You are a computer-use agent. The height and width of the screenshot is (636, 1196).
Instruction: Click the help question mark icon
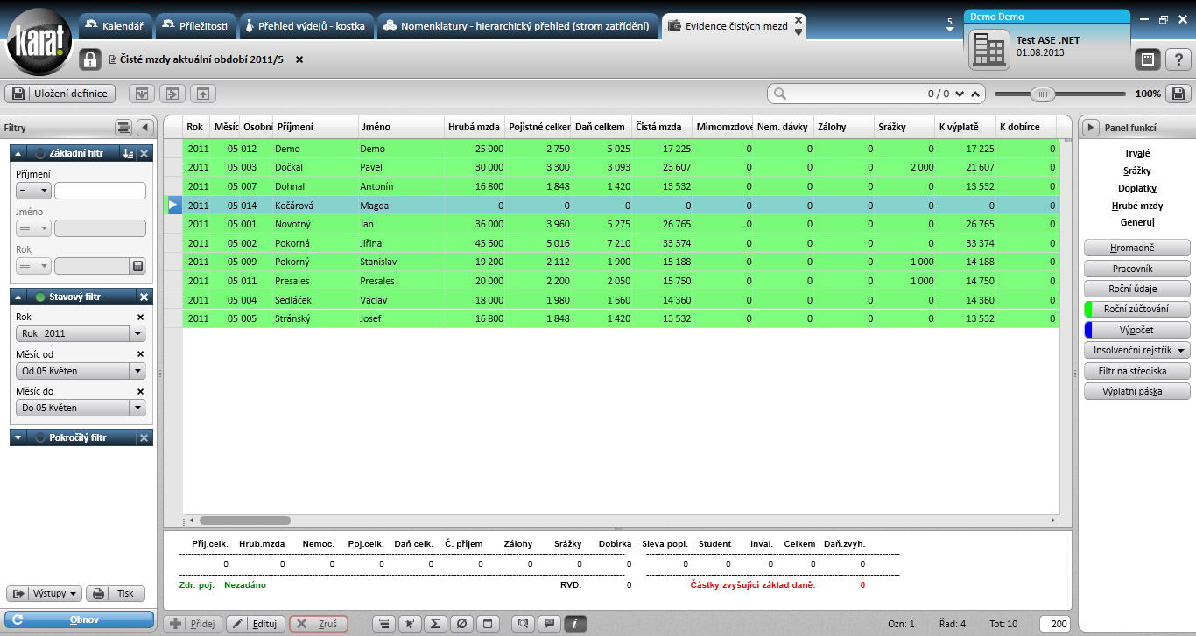(x=1178, y=59)
